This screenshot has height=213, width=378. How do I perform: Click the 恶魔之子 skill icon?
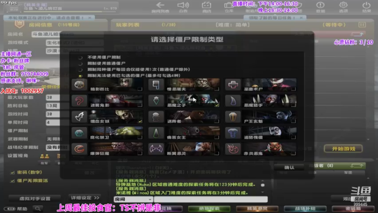point(156,101)
